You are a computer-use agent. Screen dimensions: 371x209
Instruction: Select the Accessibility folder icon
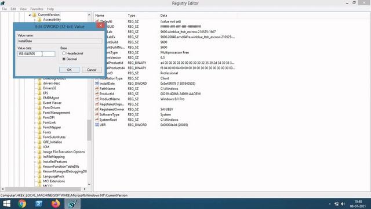[39, 20]
